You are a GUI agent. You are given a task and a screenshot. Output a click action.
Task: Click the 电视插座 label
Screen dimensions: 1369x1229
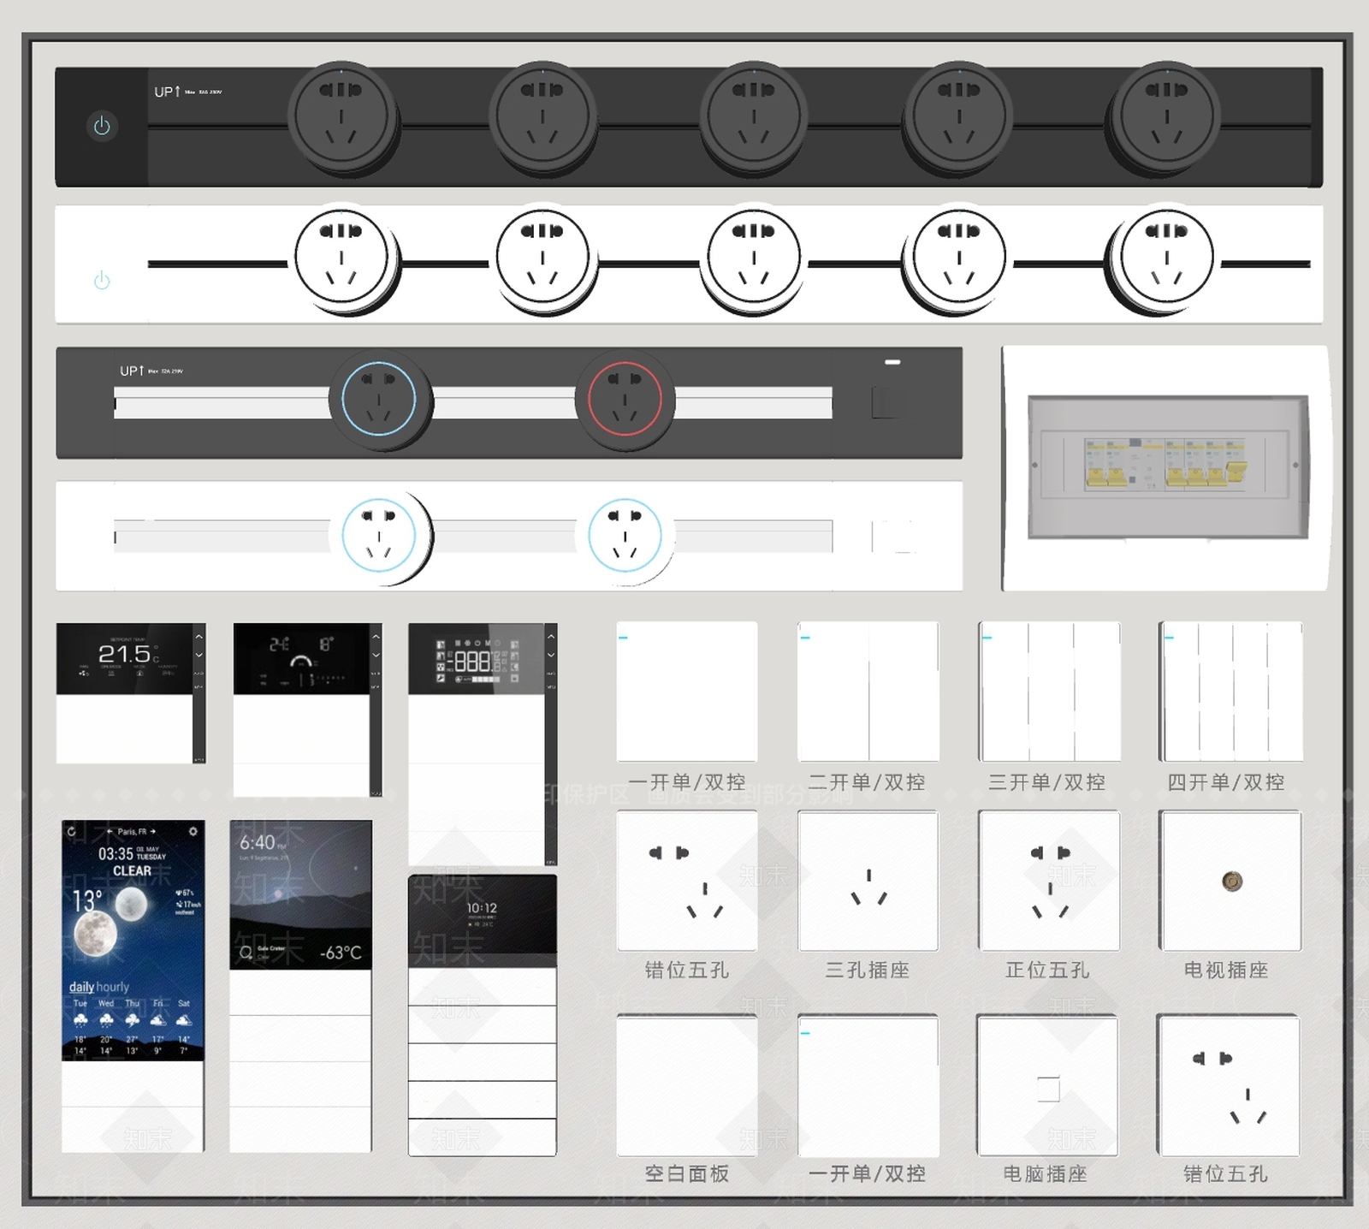(x=1226, y=970)
